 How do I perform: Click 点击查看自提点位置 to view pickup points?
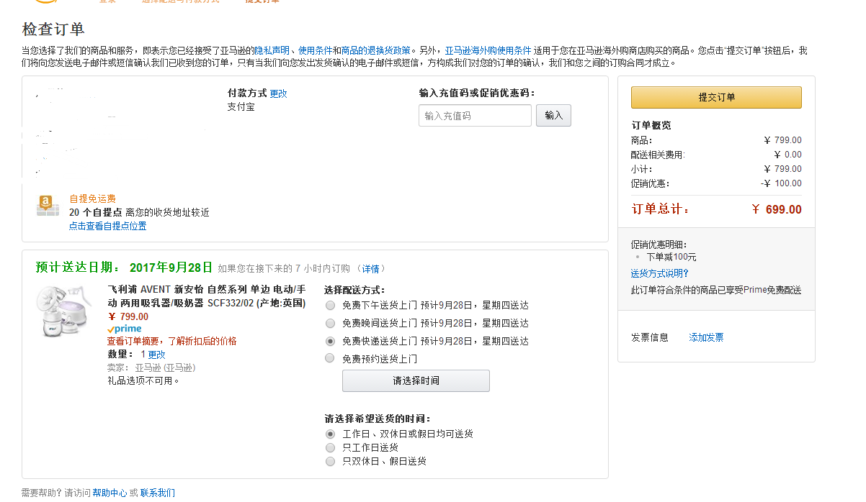pyautogui.click(x=107, y=226)
